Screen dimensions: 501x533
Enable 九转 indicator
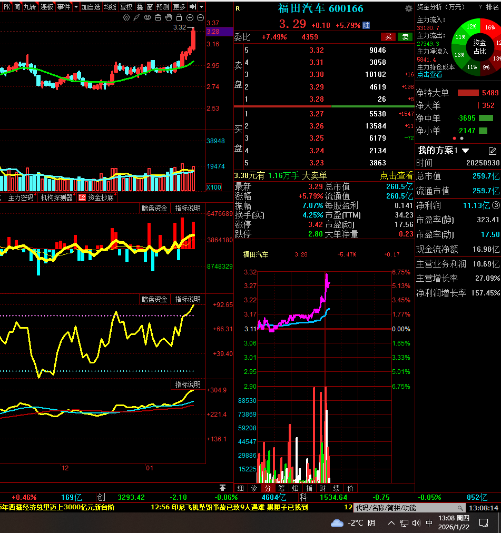click(30, 7)
